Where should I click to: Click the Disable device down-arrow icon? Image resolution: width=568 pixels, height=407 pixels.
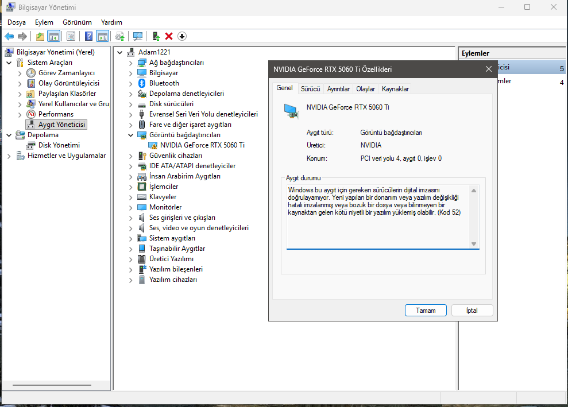click(182, 36)
